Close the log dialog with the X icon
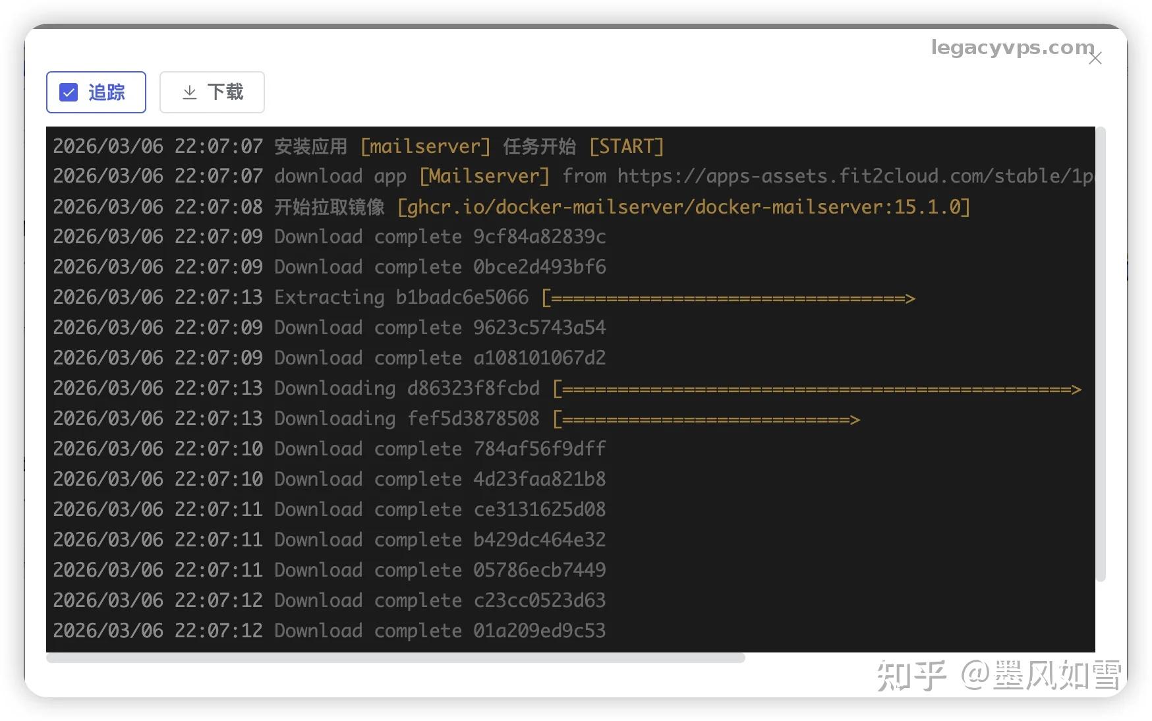Viewport: 1152px width, 721px height. tap(1095, 59)
